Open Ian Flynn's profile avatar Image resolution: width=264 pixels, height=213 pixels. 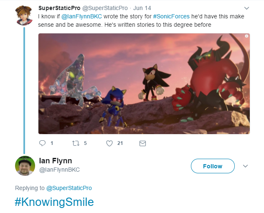click(25, 166)
